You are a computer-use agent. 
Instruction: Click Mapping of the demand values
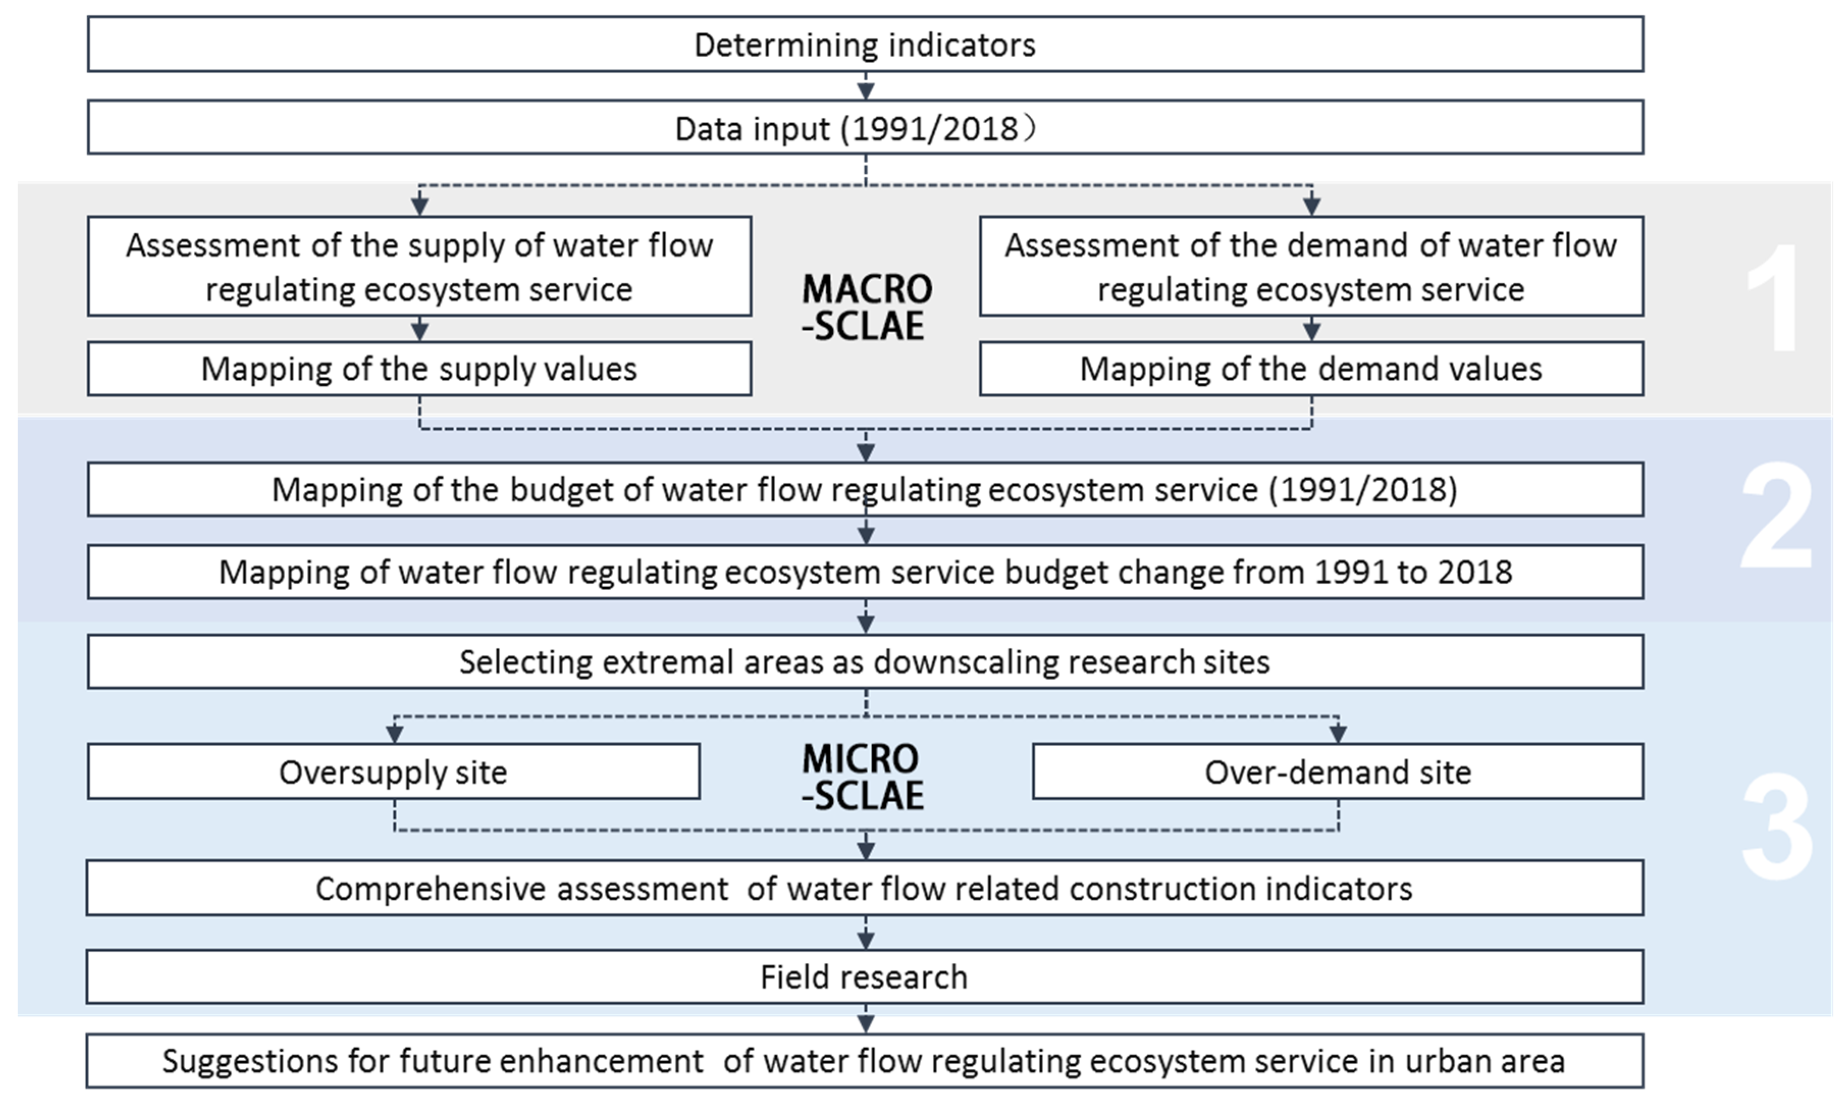pyautogui.click(x=1311, y=369)
